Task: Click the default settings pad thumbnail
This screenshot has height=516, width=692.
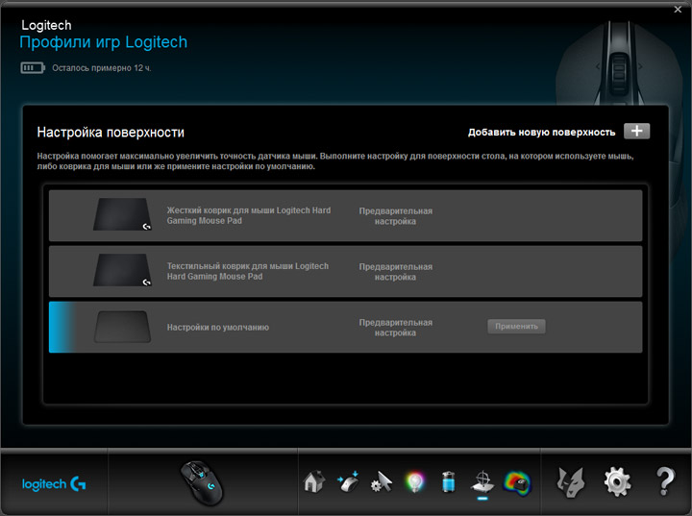Action: point(122,327)
